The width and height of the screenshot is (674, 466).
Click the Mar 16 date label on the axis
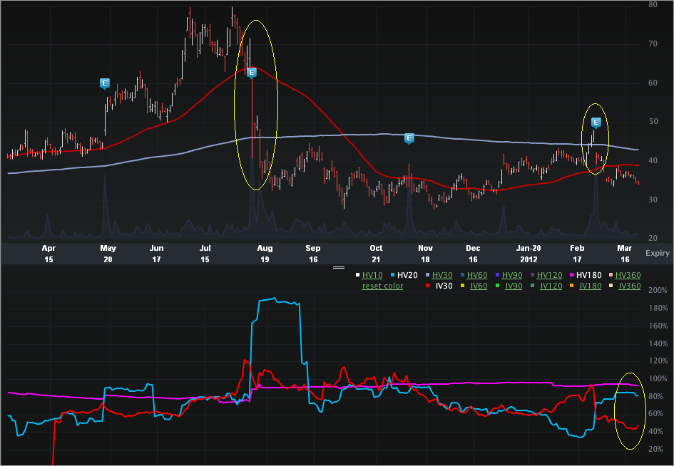click(626, 254)
